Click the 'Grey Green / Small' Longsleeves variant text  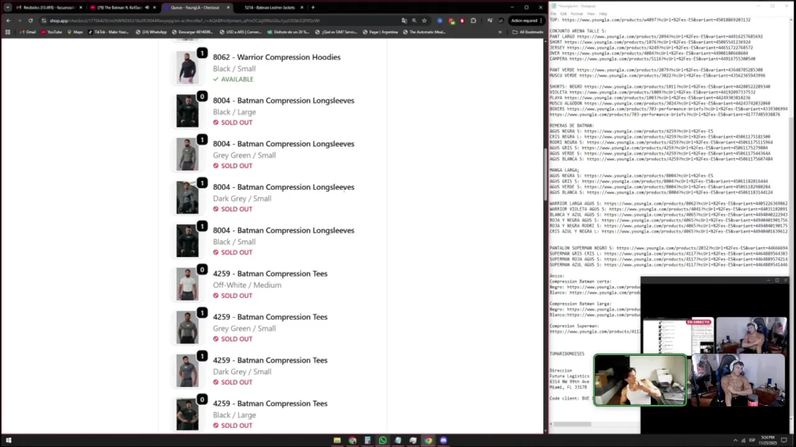pyautogui.click(x=244, y=155)
